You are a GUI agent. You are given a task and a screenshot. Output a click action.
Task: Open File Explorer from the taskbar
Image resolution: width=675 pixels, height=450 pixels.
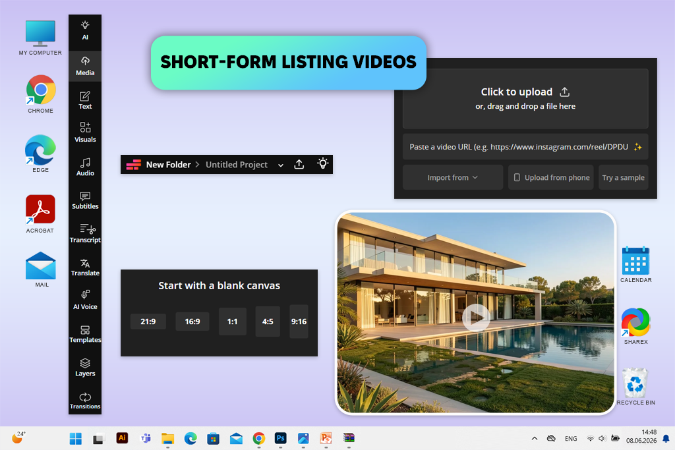(168, 438)
